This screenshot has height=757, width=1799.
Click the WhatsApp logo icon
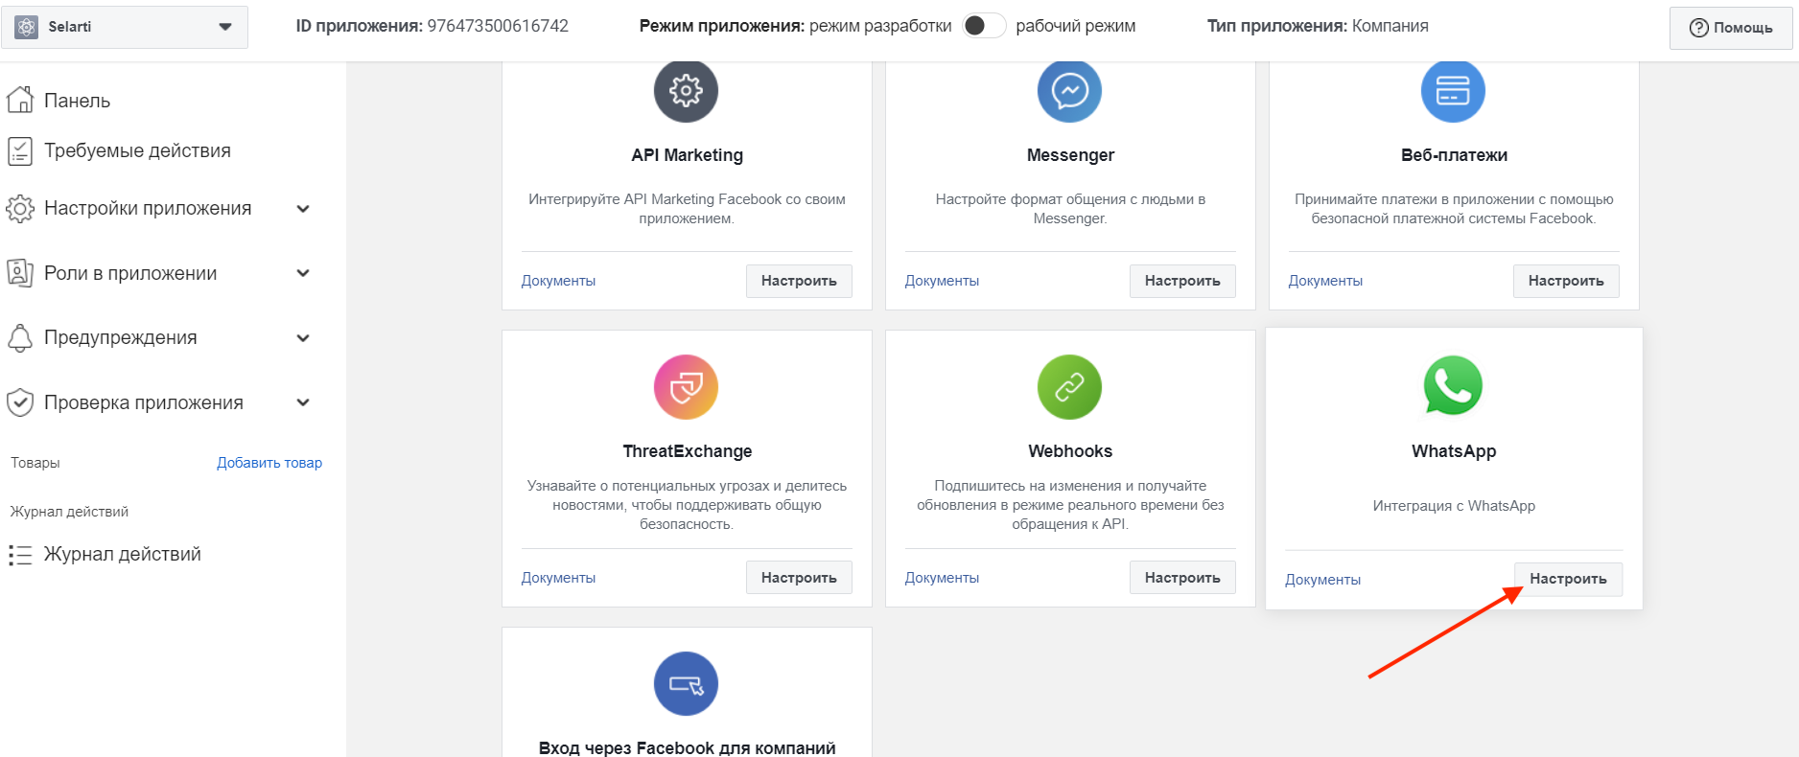click(1453, 385)
